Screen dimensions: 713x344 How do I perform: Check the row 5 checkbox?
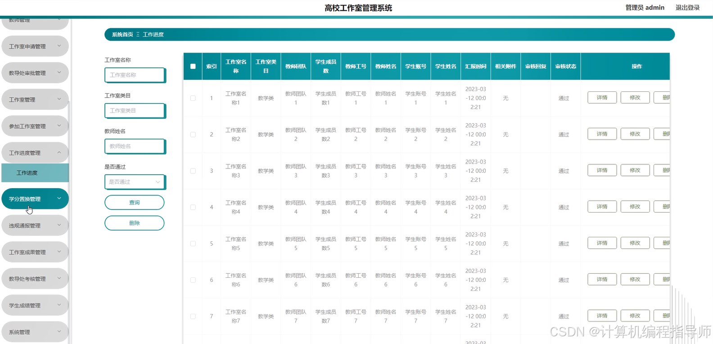coord(193,244)
